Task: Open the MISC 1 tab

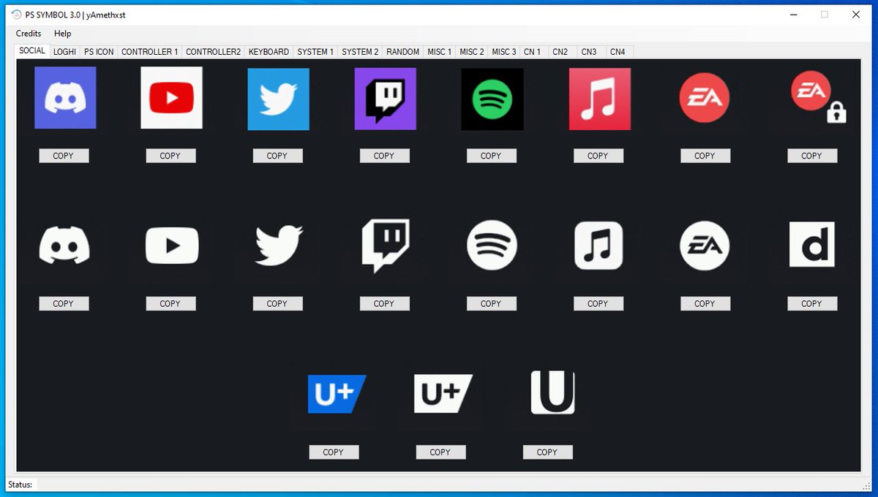Action: click(x=440, y=52)
